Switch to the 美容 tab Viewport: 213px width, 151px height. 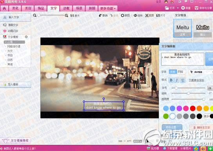coord(28,9)
